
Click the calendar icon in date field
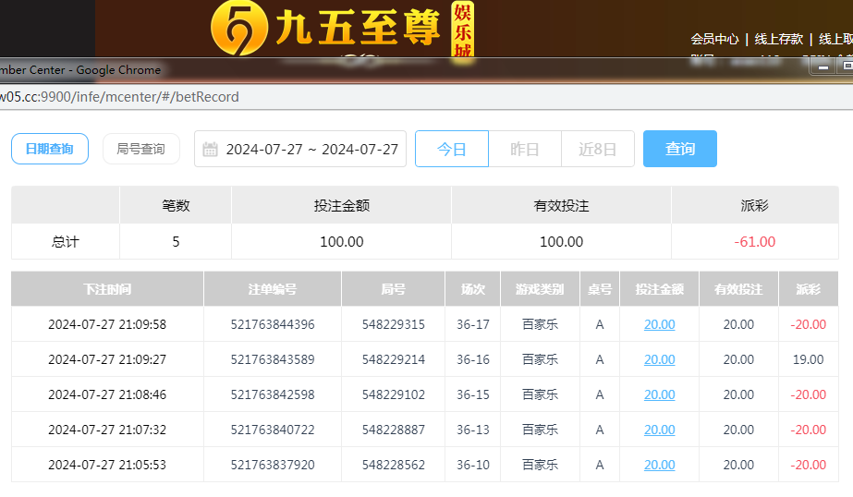tap(210, 150)
